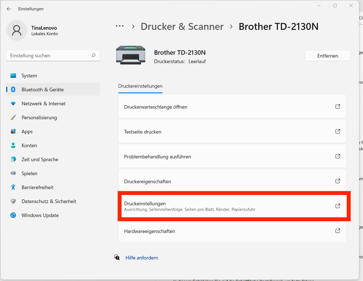
Task: Click the TinaLenovo user avatar icon
Action: click(17, 30)
